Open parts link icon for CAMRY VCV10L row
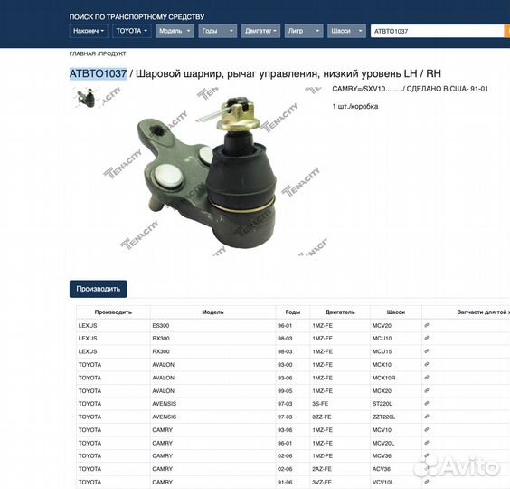Viewport: 510px width, 489px height. pos(427,482)
